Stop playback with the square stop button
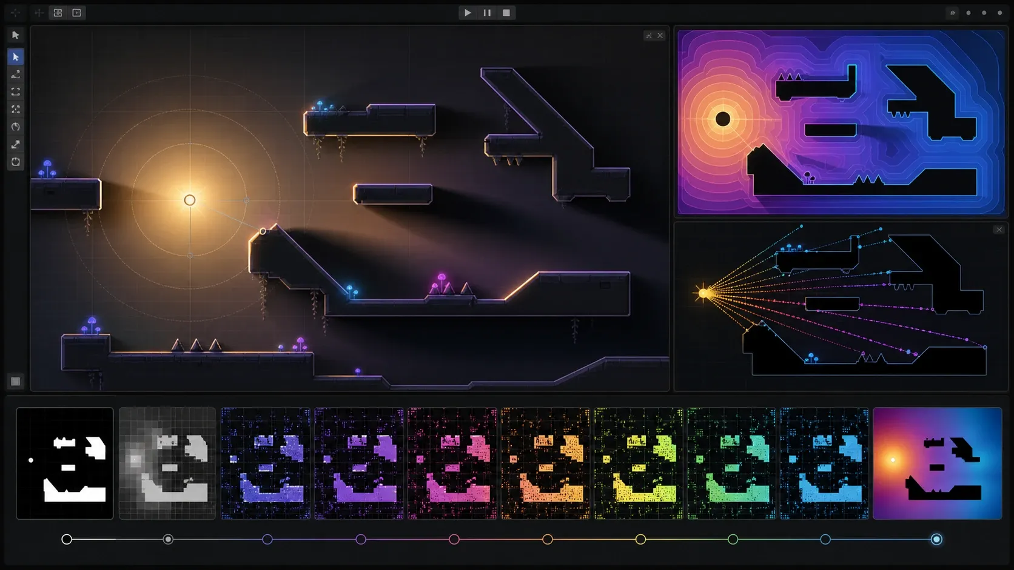Viewport: 1014px width, 570px height. click(x=506, y=13)
